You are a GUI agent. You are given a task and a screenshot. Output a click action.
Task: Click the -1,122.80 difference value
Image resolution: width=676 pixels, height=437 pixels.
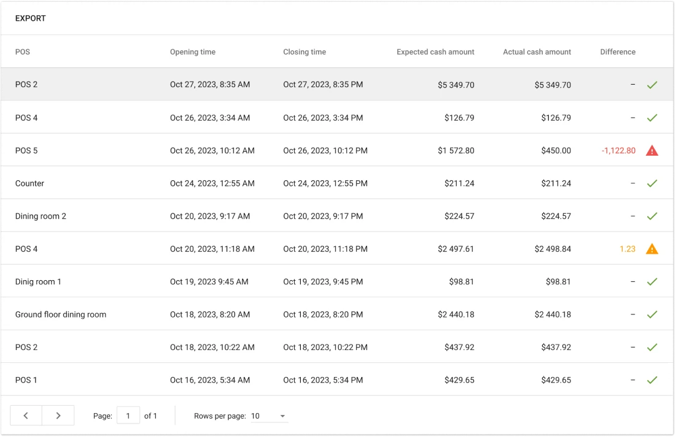pyautogui.click(x=618, y=150)
